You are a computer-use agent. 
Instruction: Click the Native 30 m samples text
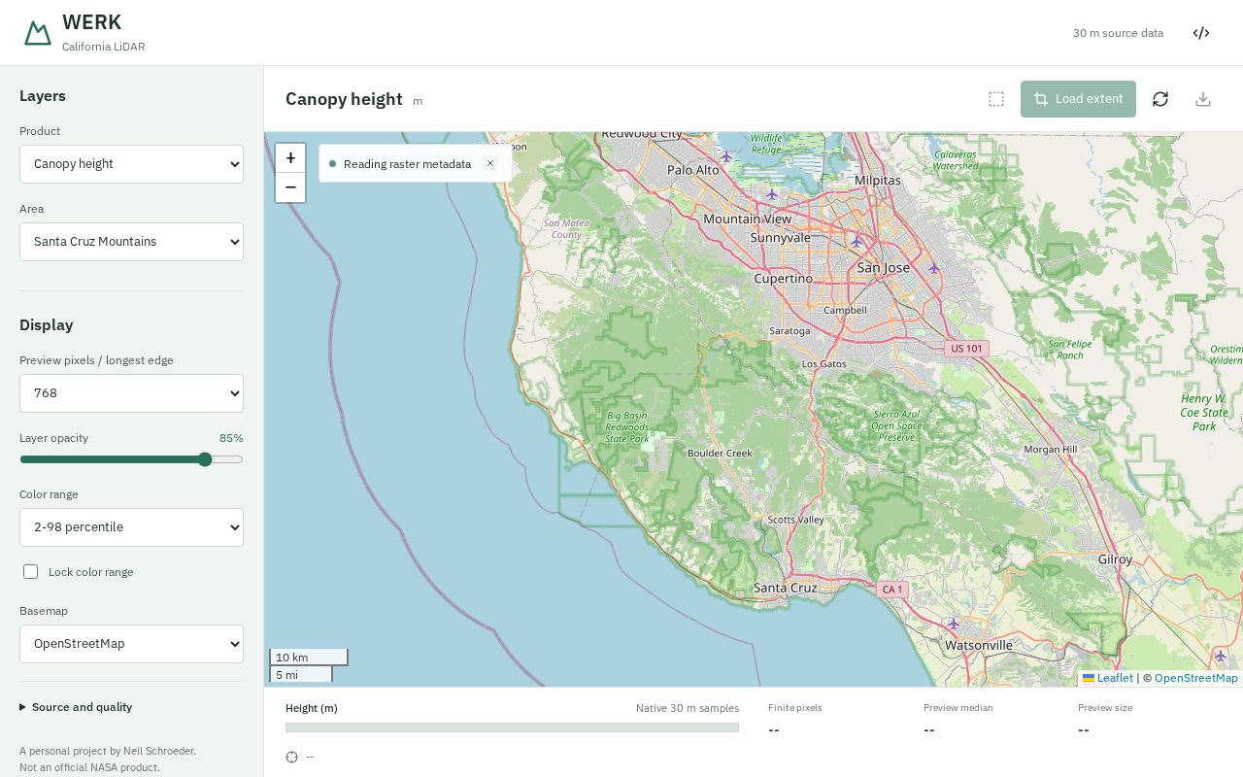tap(688, 708)
